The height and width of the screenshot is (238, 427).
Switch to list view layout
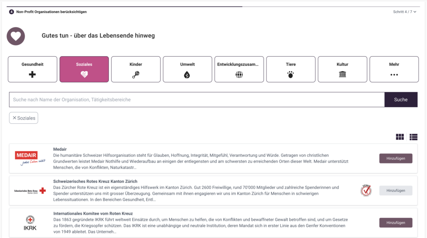tap(413, 137)
